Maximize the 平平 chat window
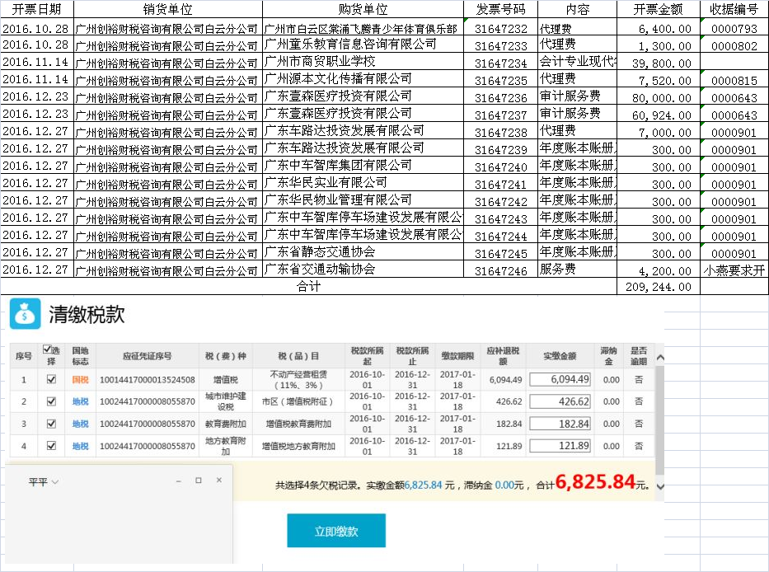Screen dimensions: 769x572 point(198,480)
